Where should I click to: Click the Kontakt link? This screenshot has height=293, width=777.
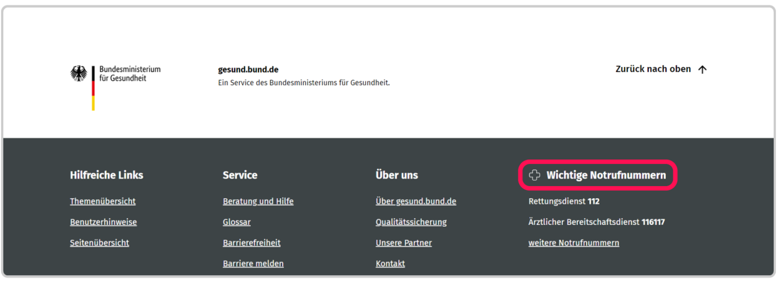point(390,264)
